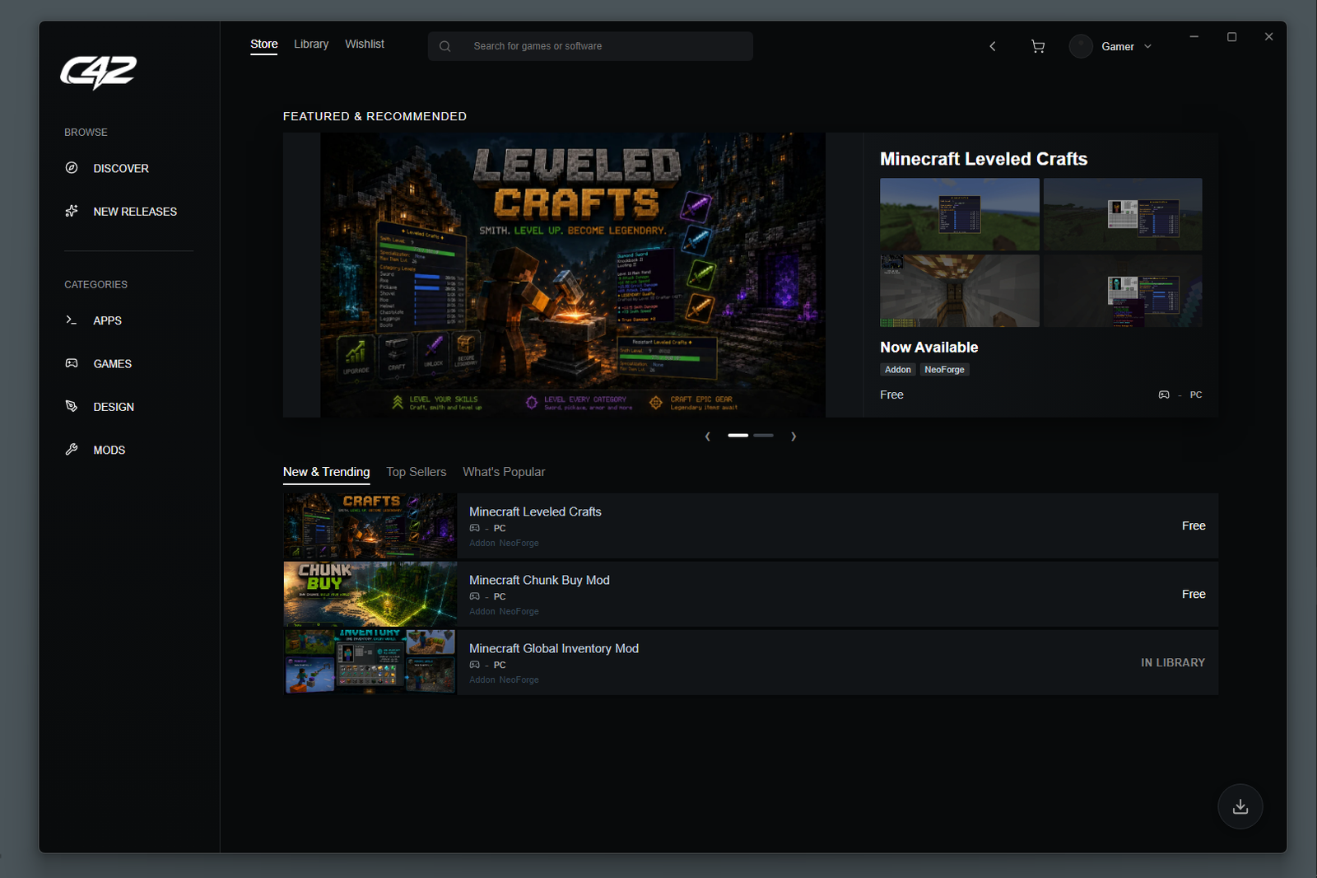This screenshot has width=1317, height=878.
Task: Click Free price in the featured panel
Action: pyautogui.click(x=891, y=395)
